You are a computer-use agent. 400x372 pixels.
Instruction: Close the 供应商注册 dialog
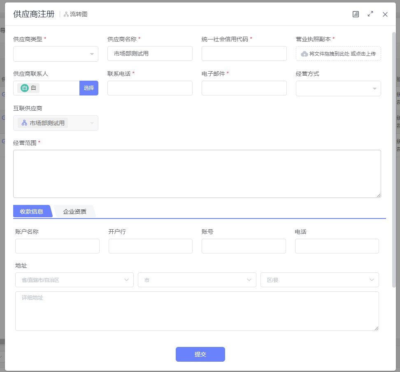pyautogui.click(x=385, y=14)
